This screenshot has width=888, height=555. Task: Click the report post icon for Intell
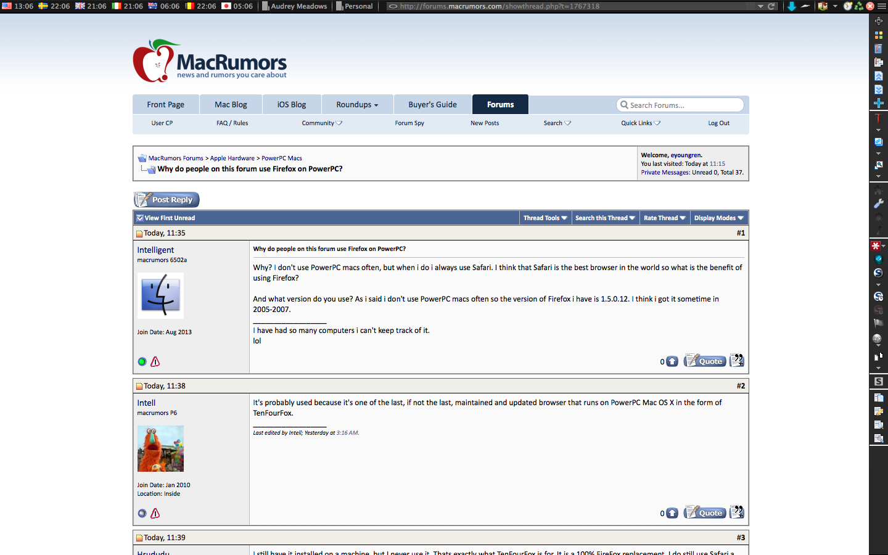155,513
